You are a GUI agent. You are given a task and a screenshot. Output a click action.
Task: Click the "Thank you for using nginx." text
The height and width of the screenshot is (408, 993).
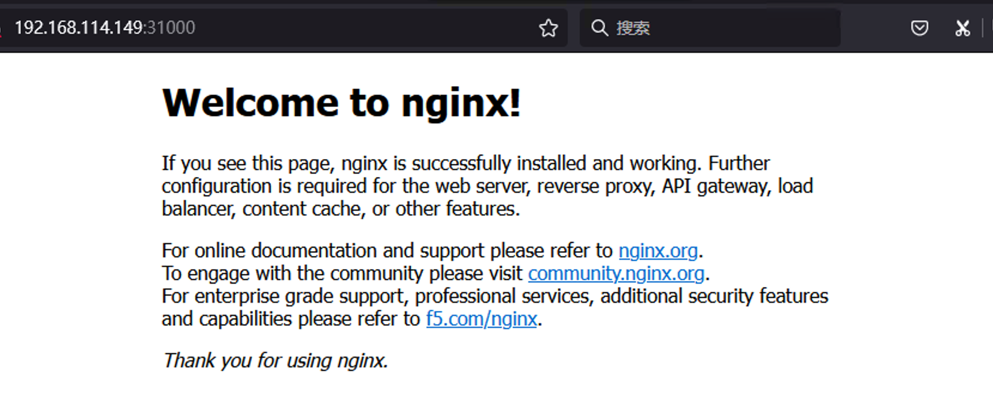[276, 361]
